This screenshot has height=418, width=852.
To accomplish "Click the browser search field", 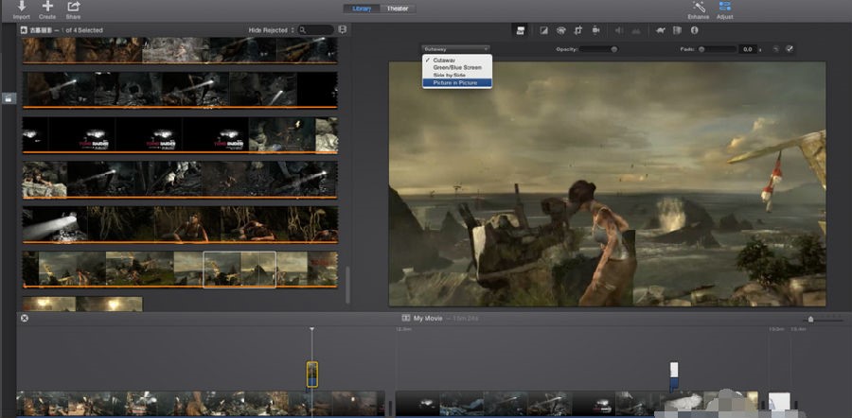I will (316, 30).
